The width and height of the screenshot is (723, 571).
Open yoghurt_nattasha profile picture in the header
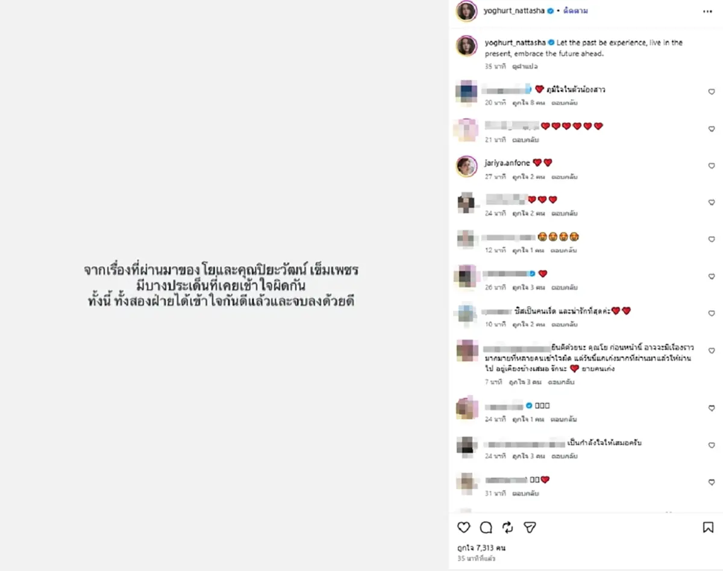point(466,11)
